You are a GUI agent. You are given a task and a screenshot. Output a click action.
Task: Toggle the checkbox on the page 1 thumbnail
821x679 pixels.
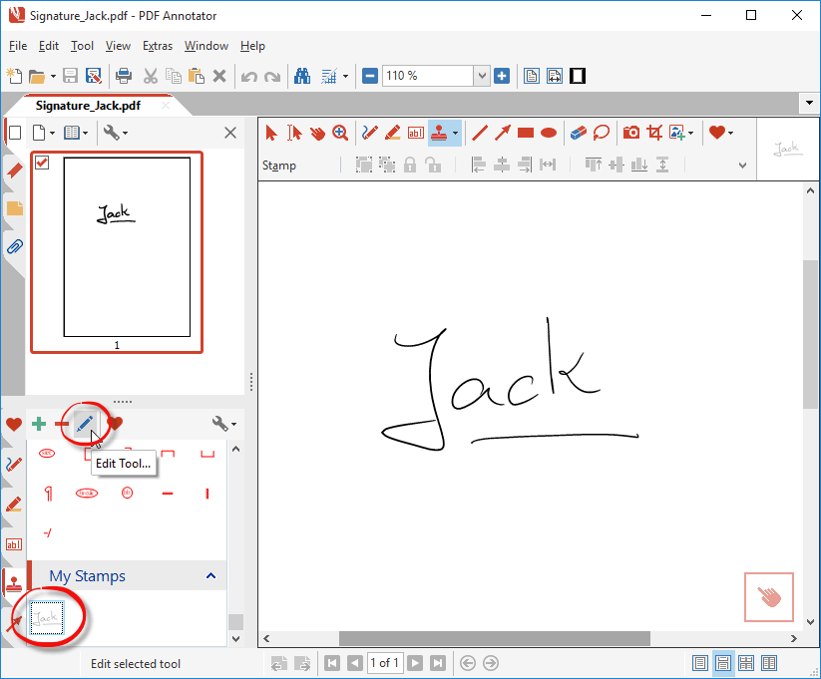pos(40,164)
